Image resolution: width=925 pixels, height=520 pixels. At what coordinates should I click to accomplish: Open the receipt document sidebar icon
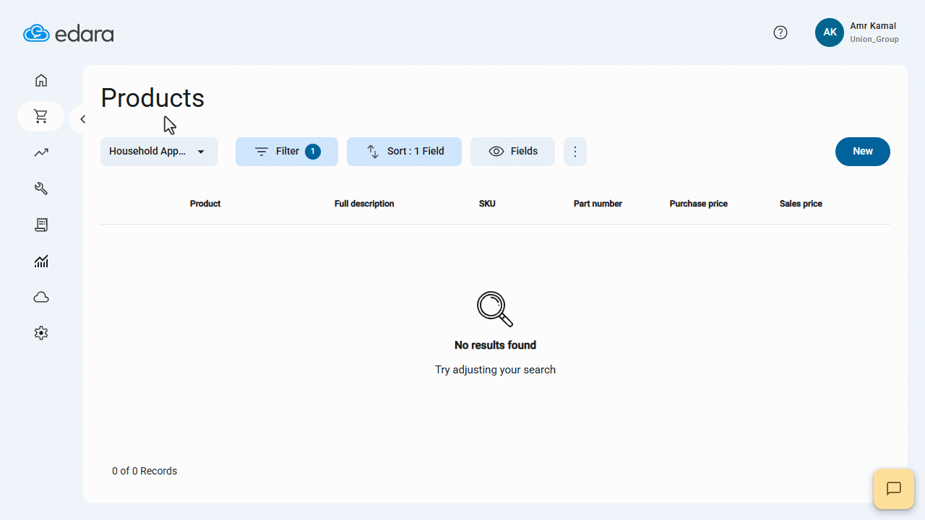pos(41,225)
